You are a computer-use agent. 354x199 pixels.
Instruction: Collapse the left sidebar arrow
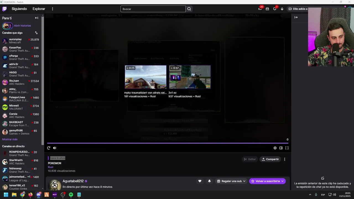[x=37, y=18]
